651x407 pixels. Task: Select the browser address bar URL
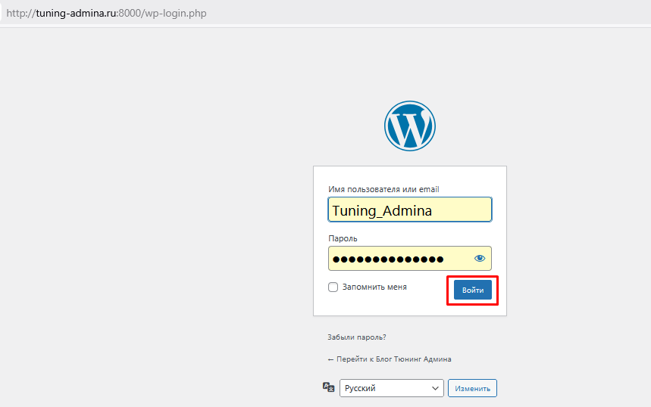(x=106, y=14)
